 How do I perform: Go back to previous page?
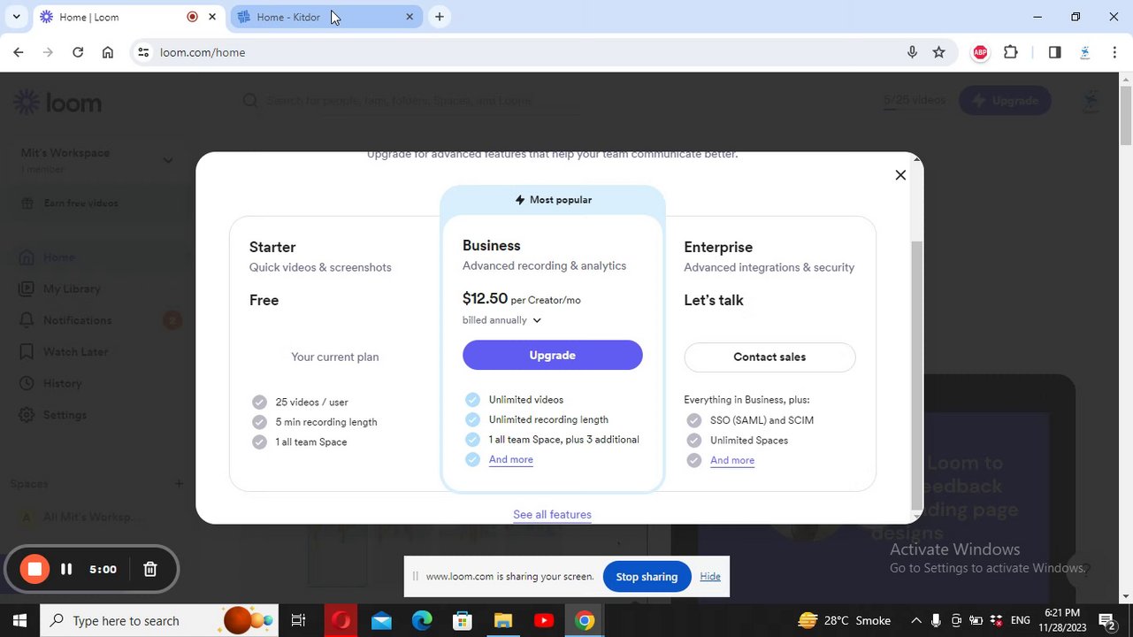19,52
